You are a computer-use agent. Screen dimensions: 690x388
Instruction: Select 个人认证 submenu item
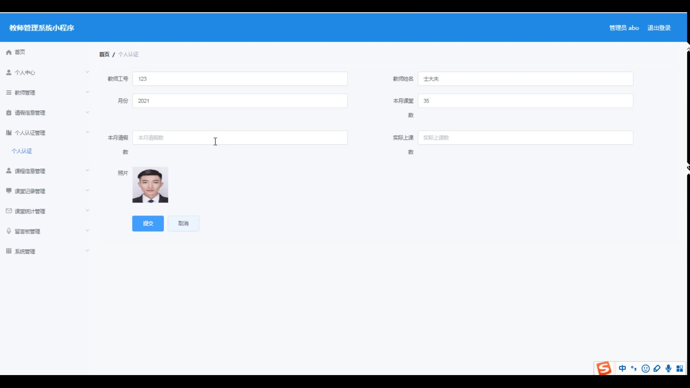coord(22,151)
